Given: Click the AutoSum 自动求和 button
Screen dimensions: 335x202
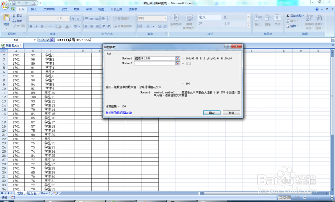Looking at the screenshot, I should tap(295, 16).
